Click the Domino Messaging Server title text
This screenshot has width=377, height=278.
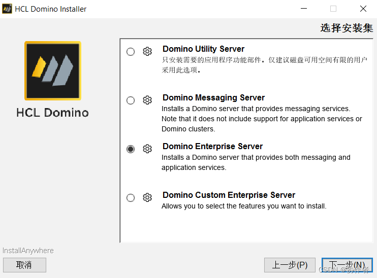click(213, 97)
